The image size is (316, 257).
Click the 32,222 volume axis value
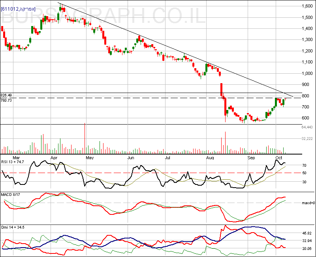307,139
